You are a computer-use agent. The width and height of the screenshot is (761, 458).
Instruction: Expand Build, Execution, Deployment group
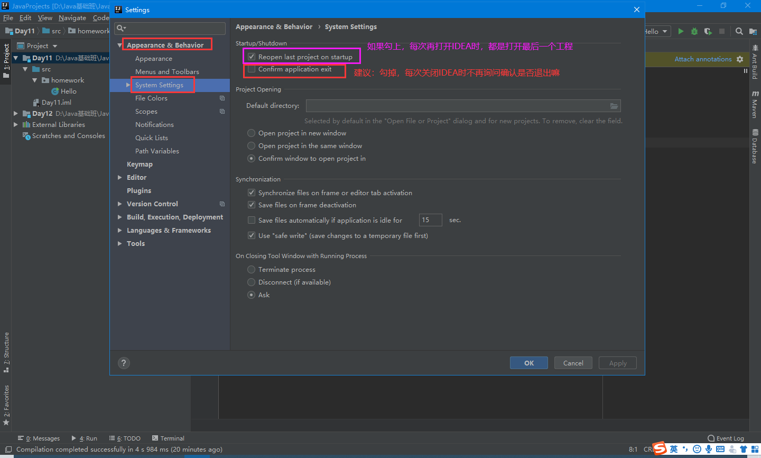119,217
